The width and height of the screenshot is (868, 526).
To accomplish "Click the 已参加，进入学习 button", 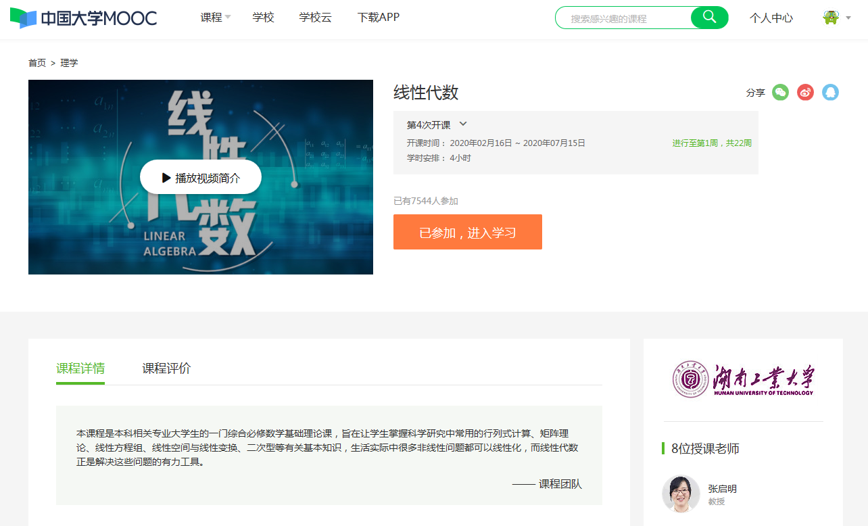I will tap(467, 232).
